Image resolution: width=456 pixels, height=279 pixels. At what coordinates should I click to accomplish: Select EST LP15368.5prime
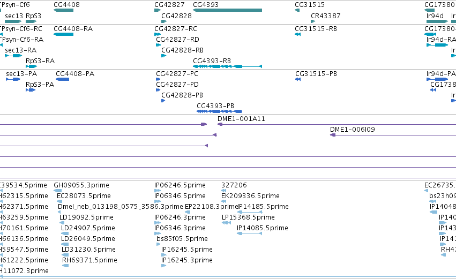(x=248, y=217)
